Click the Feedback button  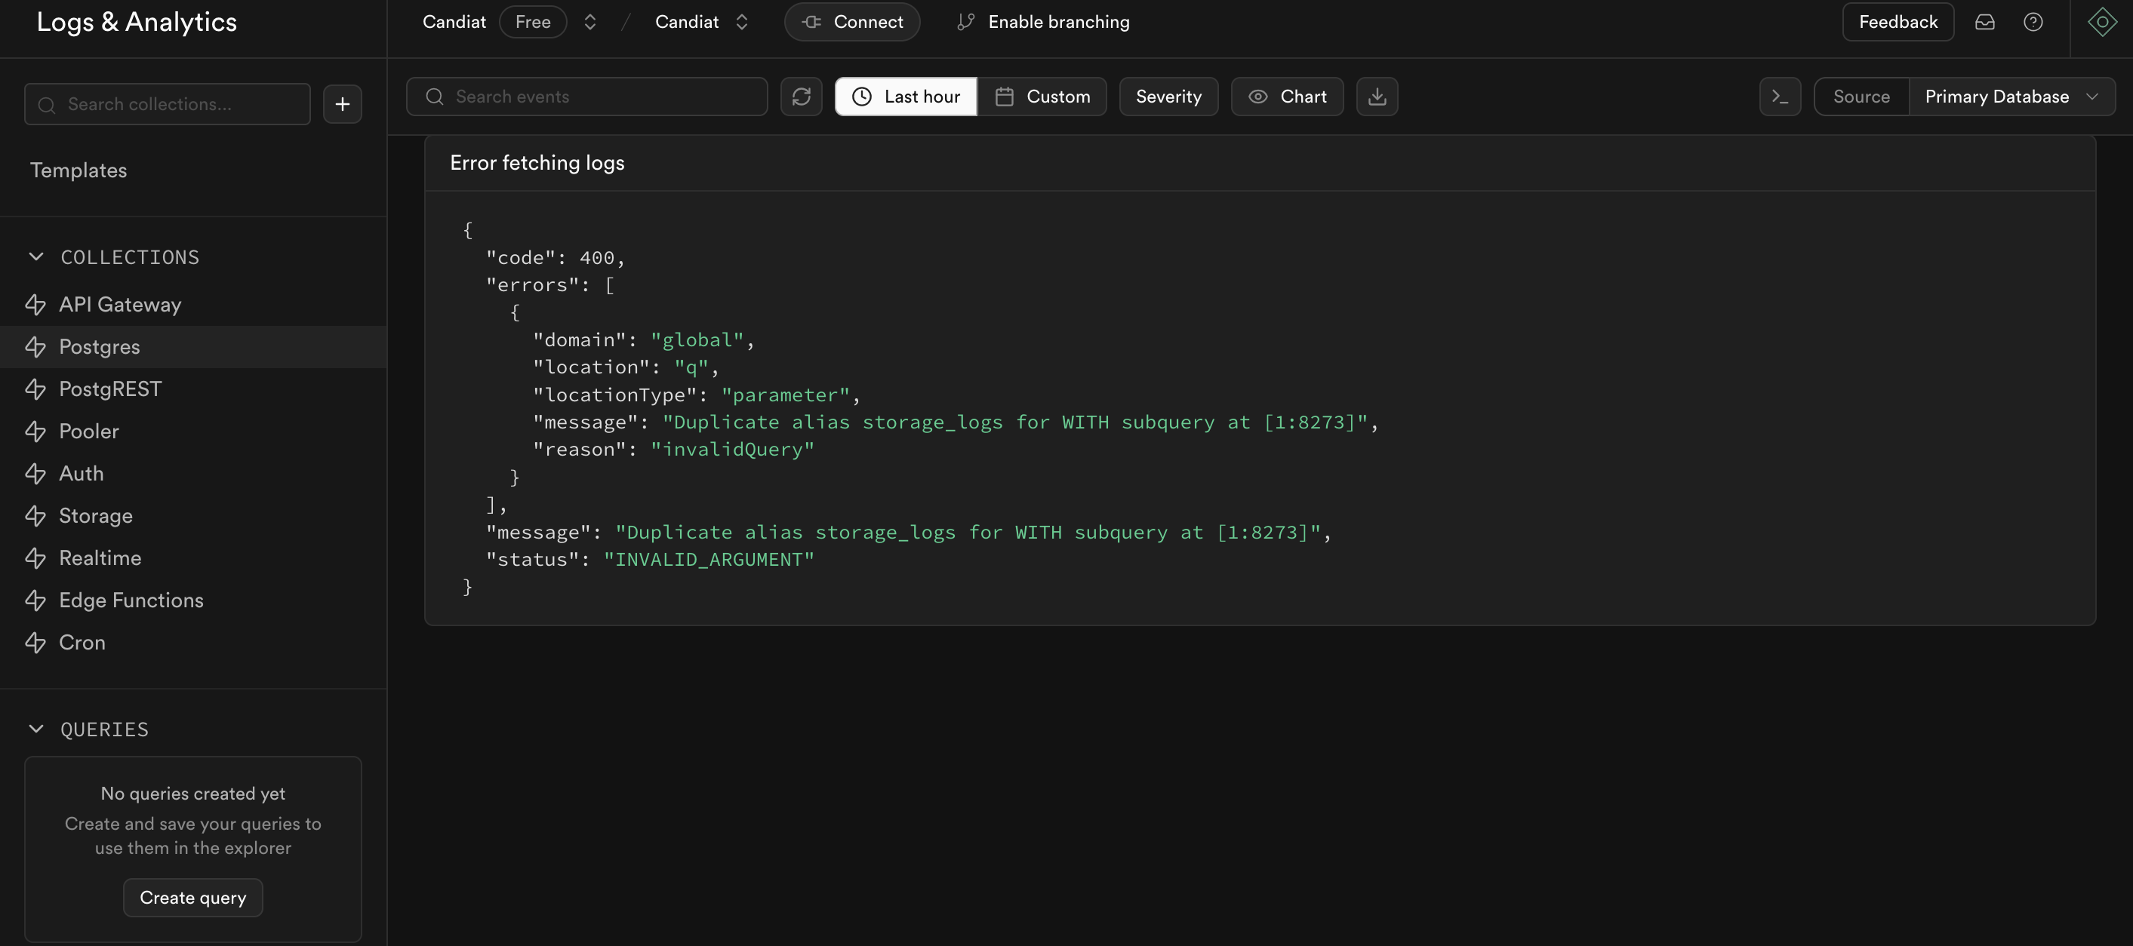tap(1898, 22)
